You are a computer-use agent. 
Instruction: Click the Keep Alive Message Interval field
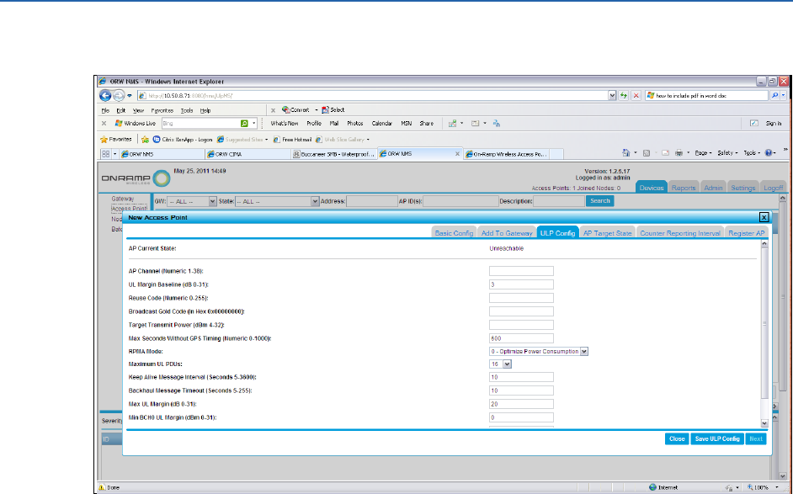point(521,377)
